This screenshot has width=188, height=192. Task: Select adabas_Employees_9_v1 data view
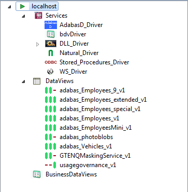coord(92,90)
